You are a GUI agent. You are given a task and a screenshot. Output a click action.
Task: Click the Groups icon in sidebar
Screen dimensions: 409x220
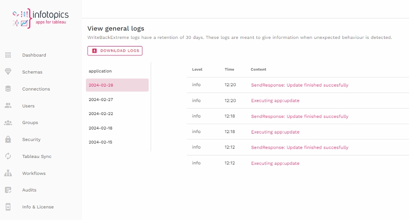point(8,123)
